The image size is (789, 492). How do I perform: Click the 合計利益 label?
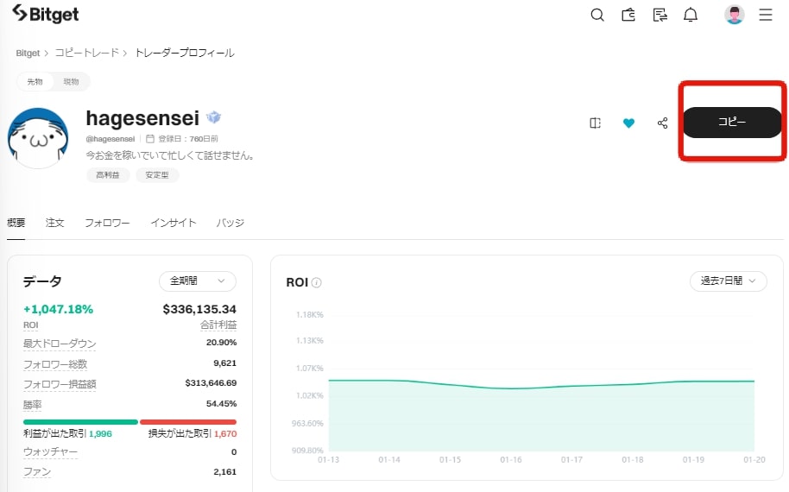point(218,325)
